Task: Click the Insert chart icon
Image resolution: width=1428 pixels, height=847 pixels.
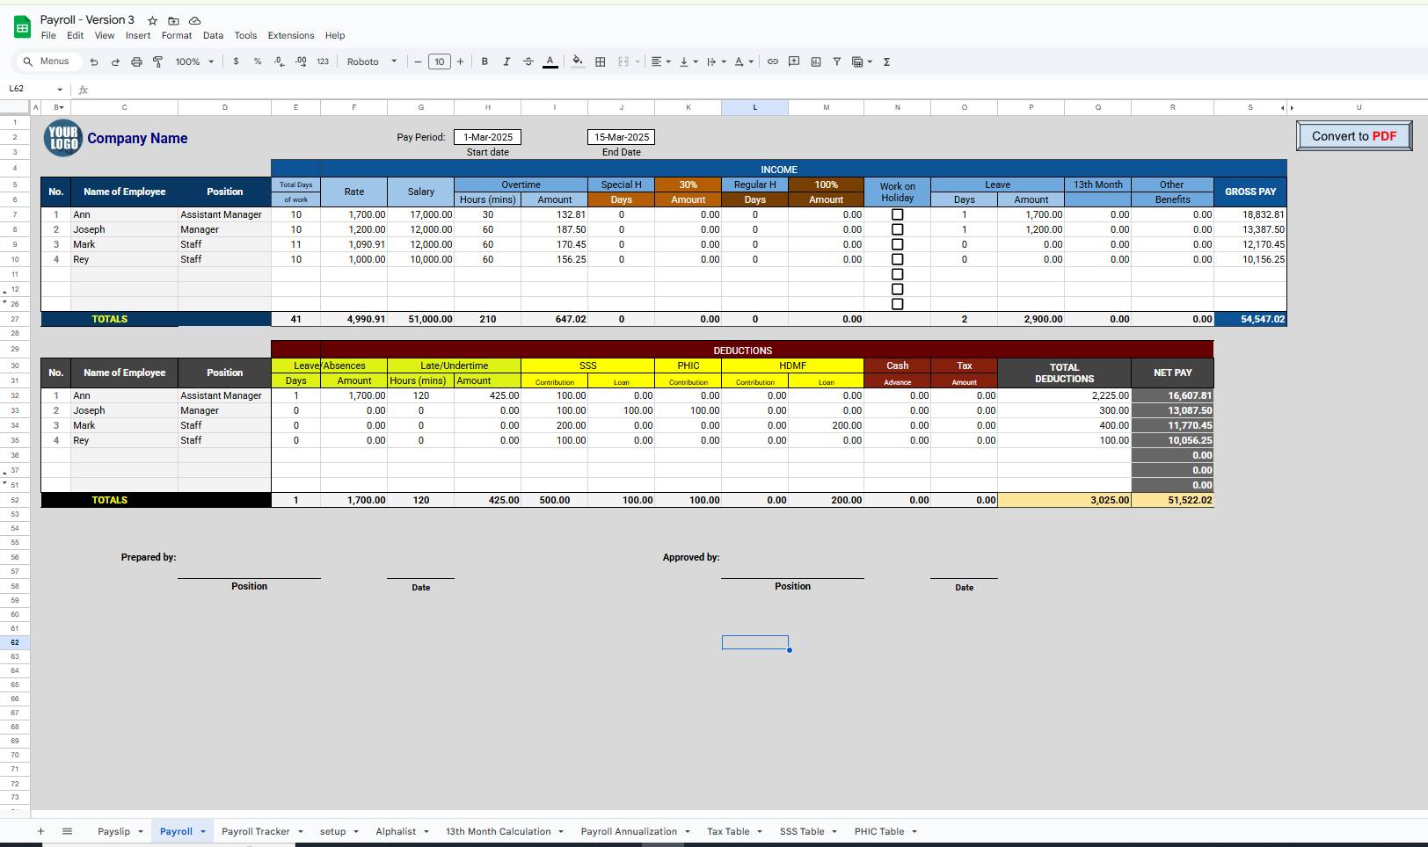Action: coord(816,62)
